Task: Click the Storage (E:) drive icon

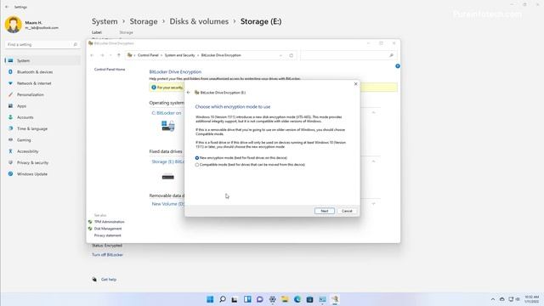Action: click(x=168, y=177)
